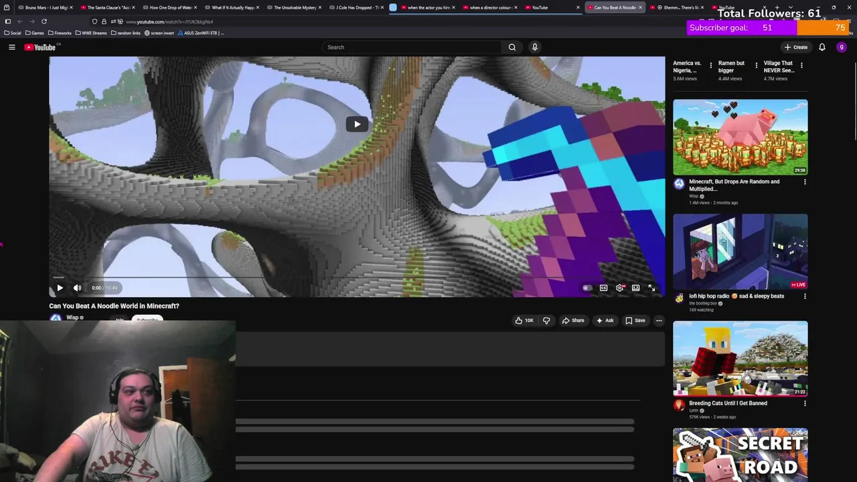857x482 pixels.
Task: Visit the bootleg boy channel link
Action: tap(703, 303)
